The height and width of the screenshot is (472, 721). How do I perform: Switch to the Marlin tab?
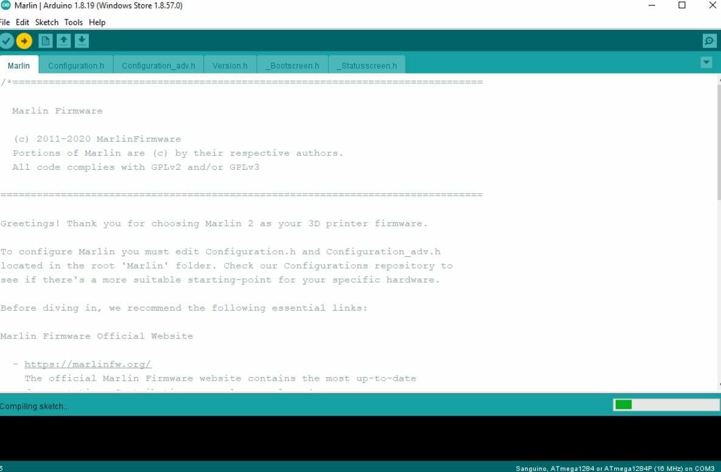[19, 65]
